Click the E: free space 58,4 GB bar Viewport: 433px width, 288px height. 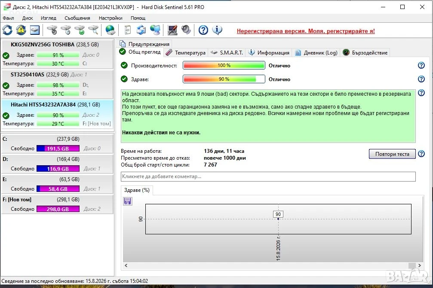click(x=58, y=189)
